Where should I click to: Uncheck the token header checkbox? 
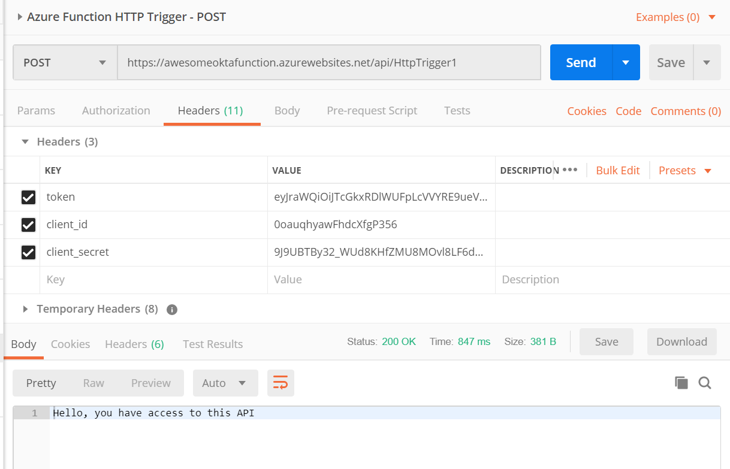click(28, 197)
